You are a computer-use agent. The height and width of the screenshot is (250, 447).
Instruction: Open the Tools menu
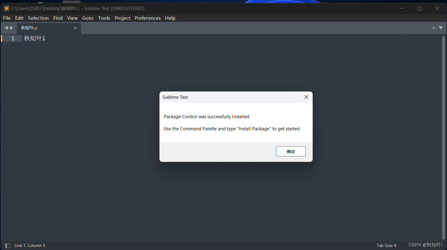click(104, 18)
